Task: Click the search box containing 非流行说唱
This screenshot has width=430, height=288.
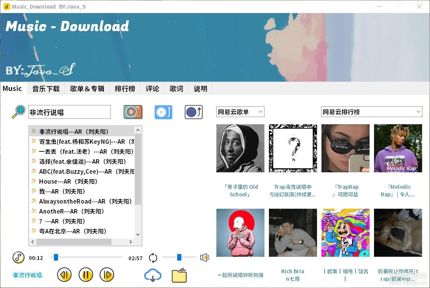Action: click(69, 112)
